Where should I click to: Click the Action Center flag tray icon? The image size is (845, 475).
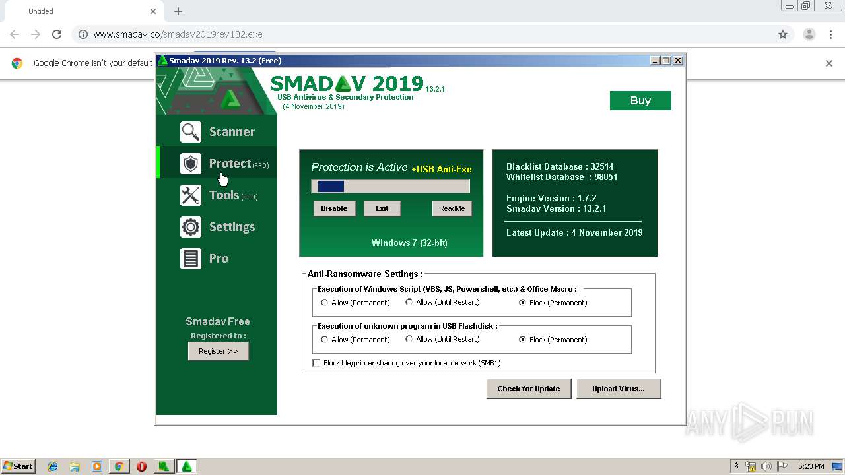click(x=782, y=466)
